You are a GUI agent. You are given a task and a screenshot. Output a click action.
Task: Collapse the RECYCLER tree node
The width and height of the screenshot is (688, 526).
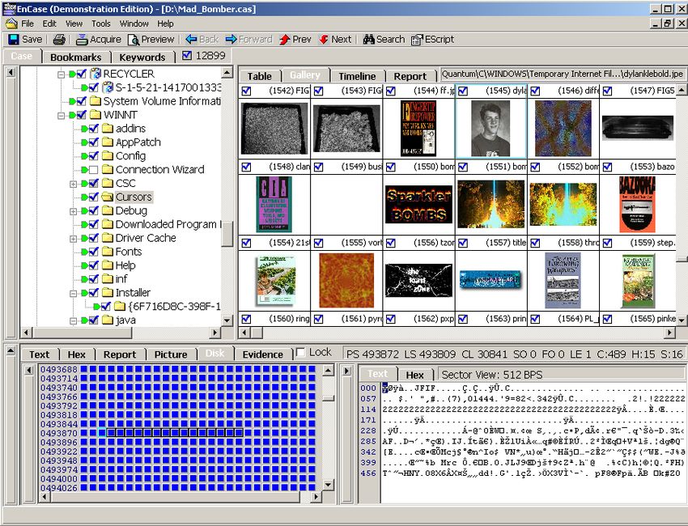pyautogui.click(x=61, y=74)
